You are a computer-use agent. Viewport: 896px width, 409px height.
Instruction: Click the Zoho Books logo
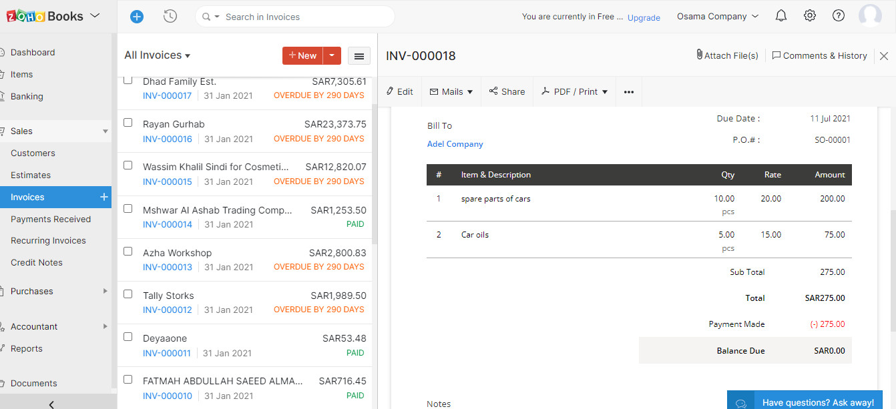[x=45, y=16]
